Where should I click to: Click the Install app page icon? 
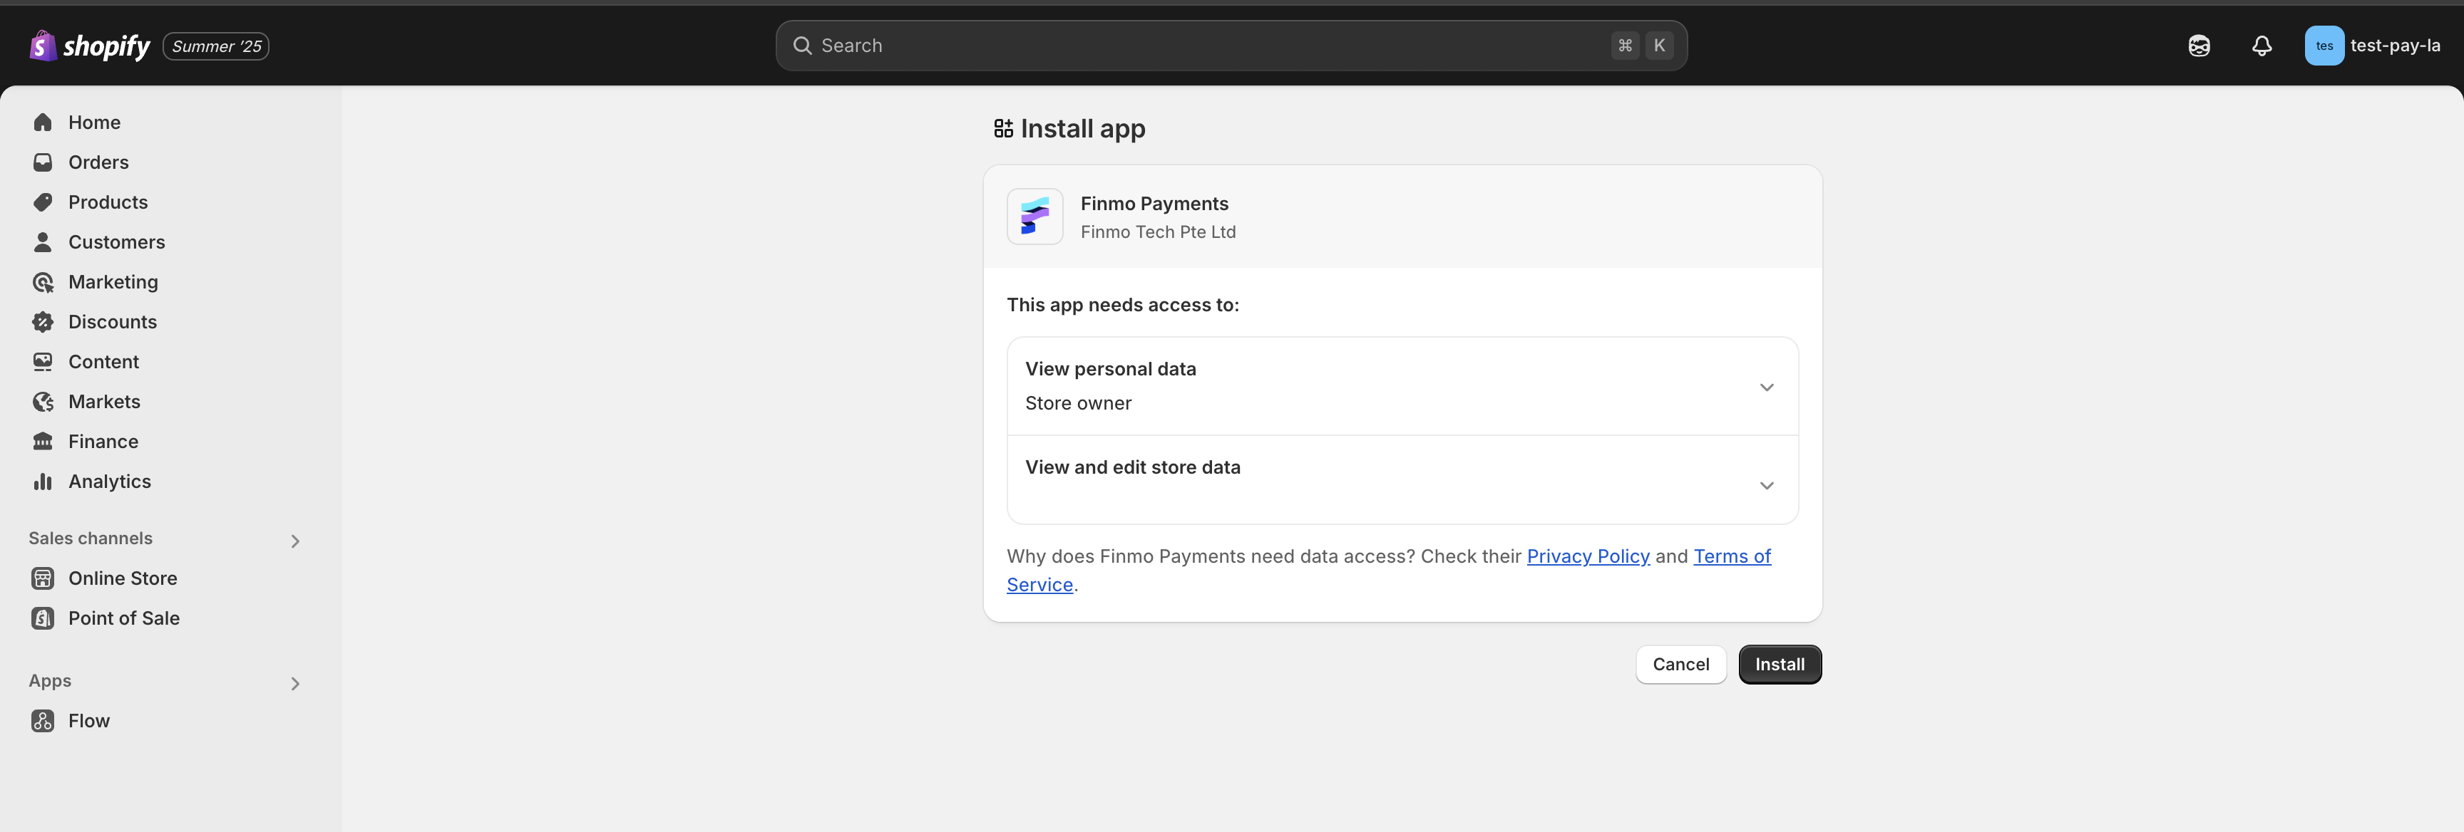click(x=1003, y=129)
